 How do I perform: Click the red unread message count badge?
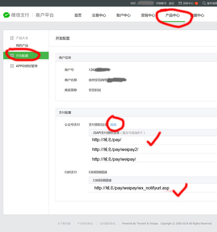tap(196, 4)
